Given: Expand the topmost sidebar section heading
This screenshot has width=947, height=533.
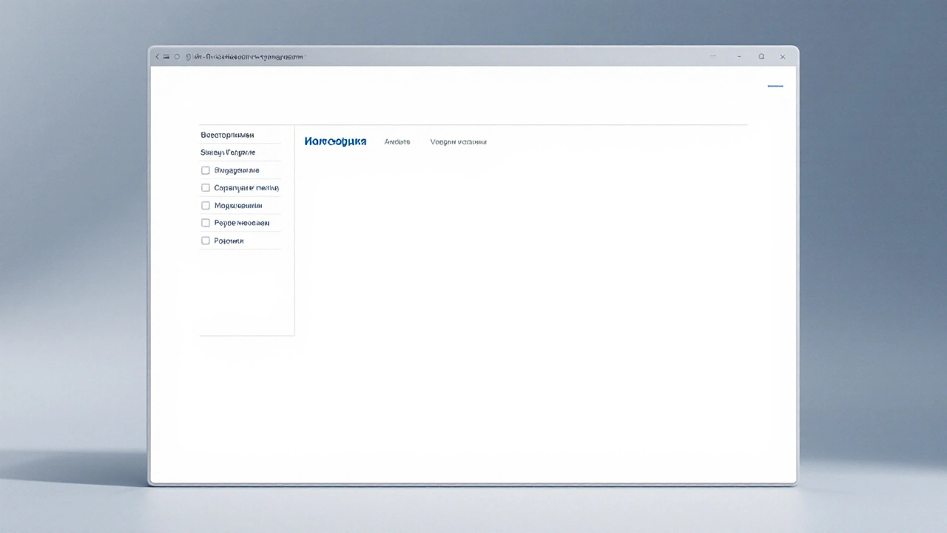Looking at the screenshot, I should coord(227,135).
